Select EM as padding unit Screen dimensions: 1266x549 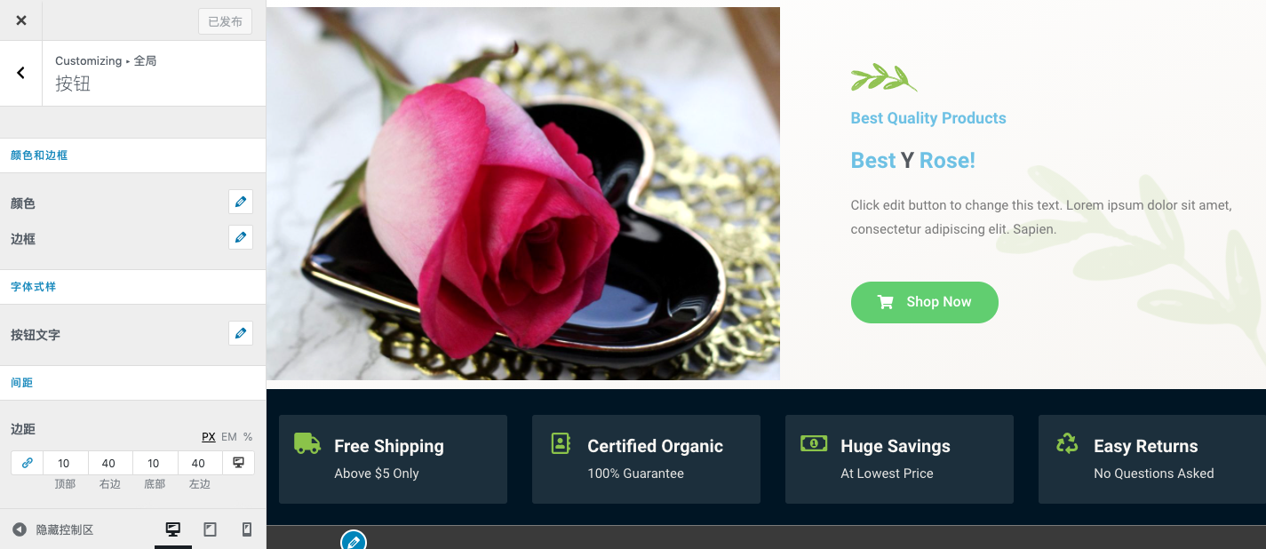pos(229,437)
